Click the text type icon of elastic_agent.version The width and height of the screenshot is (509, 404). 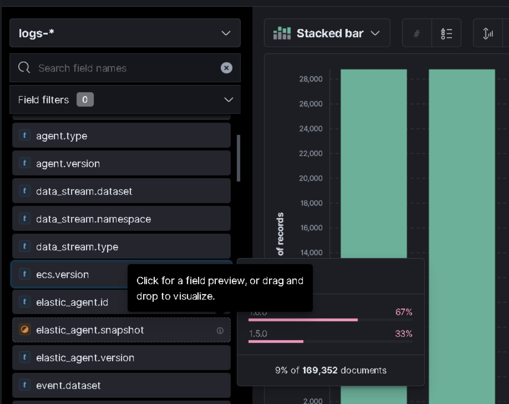tap(25, 357)
